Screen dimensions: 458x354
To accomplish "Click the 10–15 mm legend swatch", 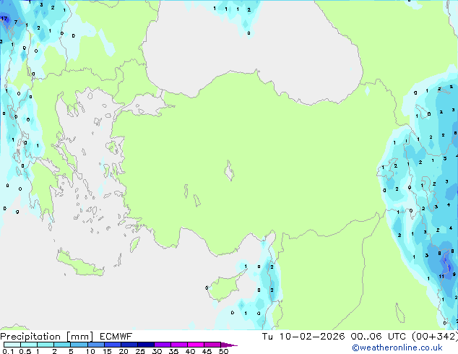I will pyautogui.click(x=95, y=345).
